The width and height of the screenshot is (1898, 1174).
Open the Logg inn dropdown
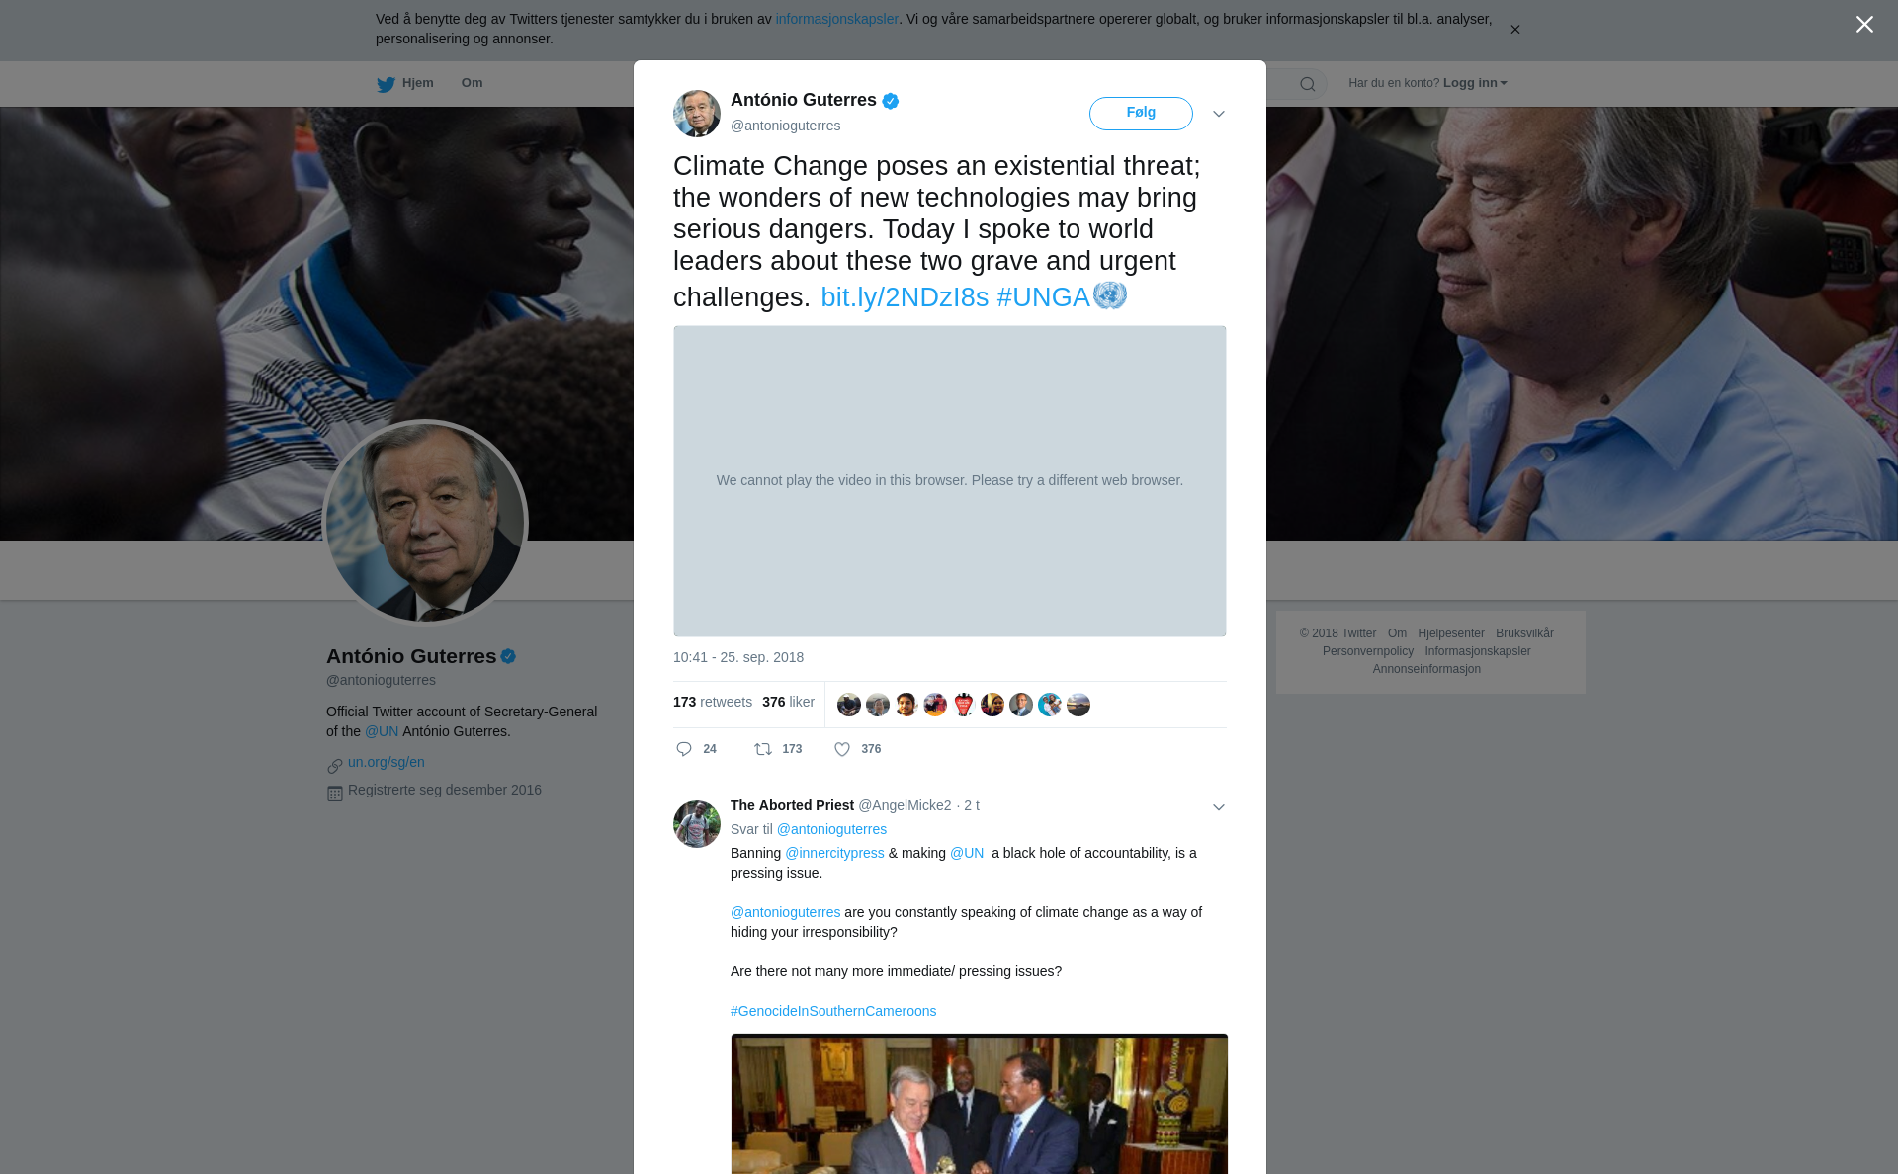[1475, 83]
